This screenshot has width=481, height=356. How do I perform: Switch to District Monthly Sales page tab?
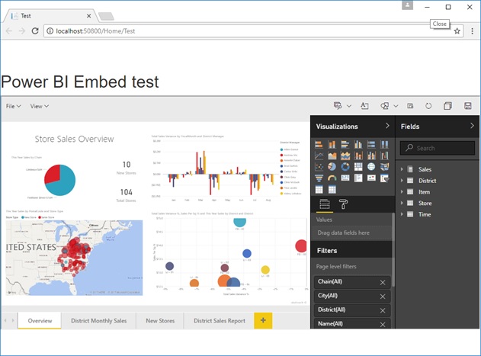(99, 321)
